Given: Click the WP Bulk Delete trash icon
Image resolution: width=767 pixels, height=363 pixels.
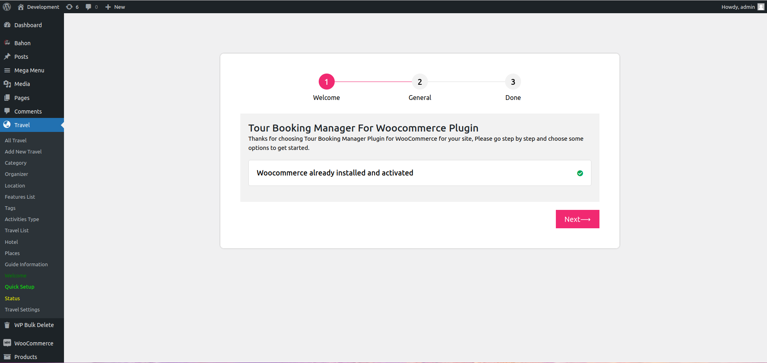Looking at the screenshot, I should click(7, 325).
